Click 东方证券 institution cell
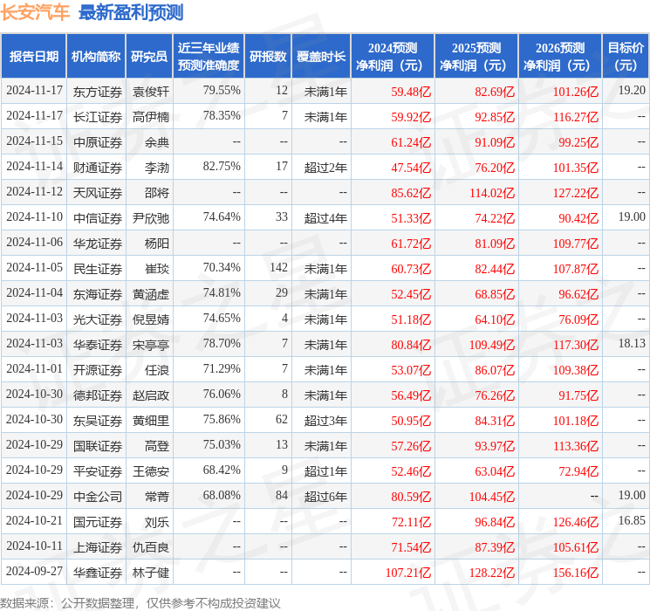The image size is (650, 611). [x=98, y=92]
